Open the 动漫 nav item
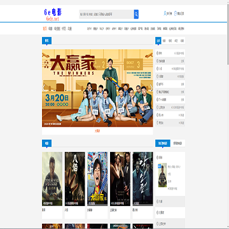Viewport: 229px width, 229px height. tap(69, 29)
